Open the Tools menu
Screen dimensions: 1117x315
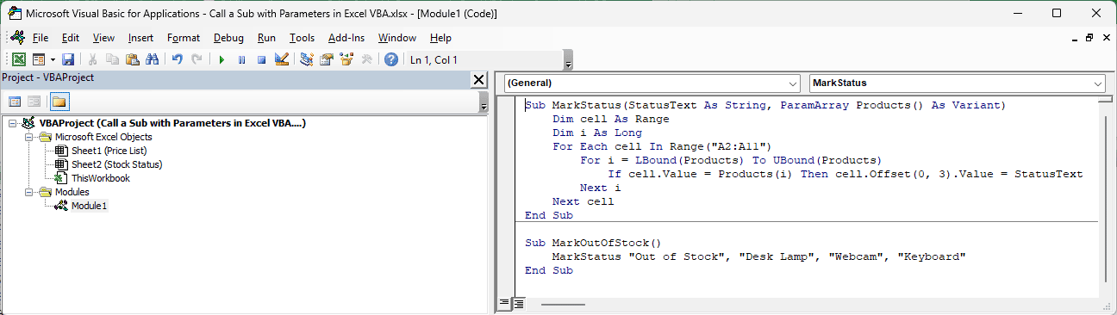tap(302, 38)
